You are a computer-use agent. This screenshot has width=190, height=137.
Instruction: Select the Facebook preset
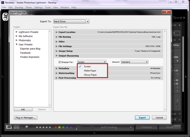(25, 53)
